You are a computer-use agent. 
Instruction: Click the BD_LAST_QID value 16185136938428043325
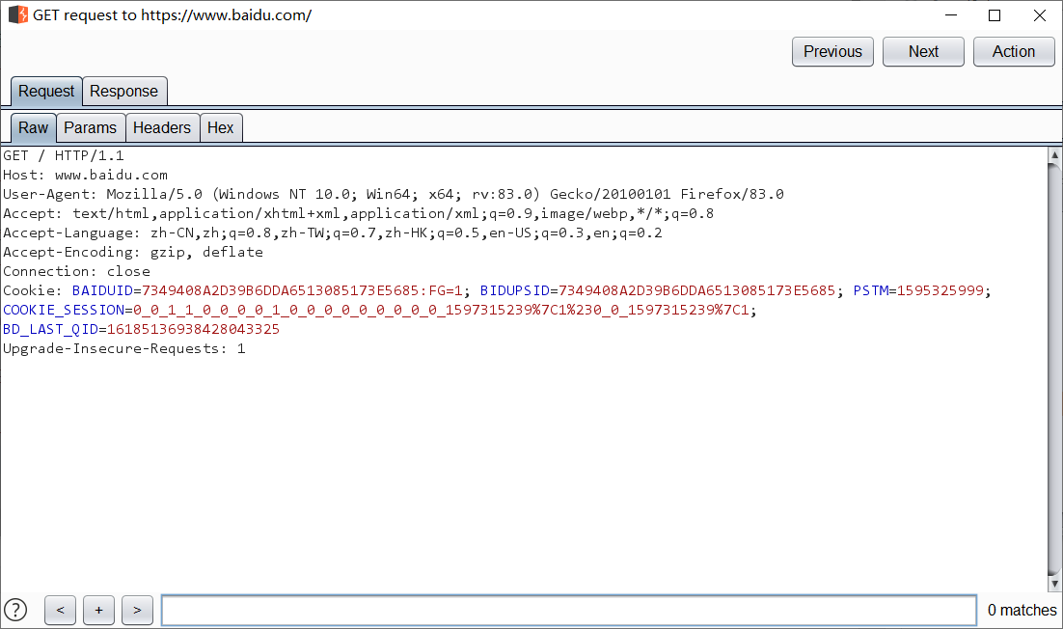click(x=193, y=329)
